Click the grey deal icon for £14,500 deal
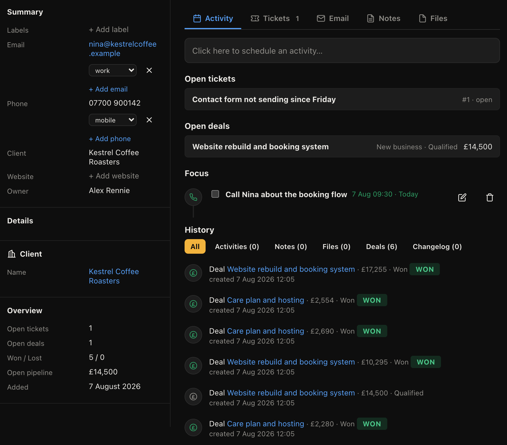The width and height of the screenshot is (507, 445). 193,397
